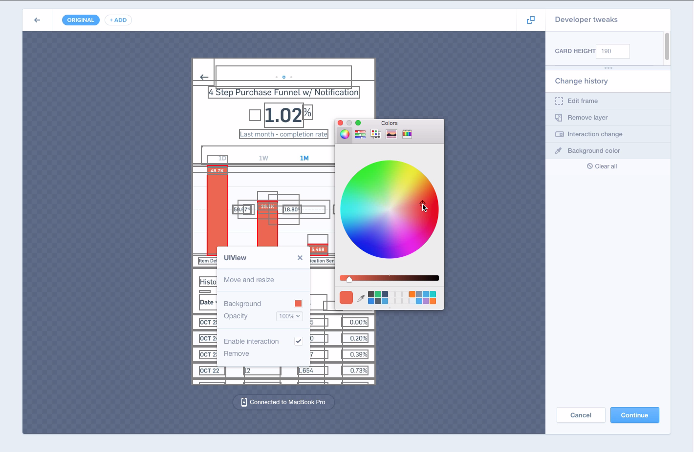Open the popout window icon
Screen dimensions: 694x452
[530, 20]
